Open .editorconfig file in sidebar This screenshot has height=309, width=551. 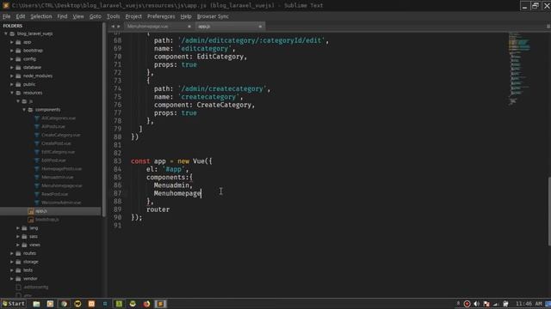36,287
